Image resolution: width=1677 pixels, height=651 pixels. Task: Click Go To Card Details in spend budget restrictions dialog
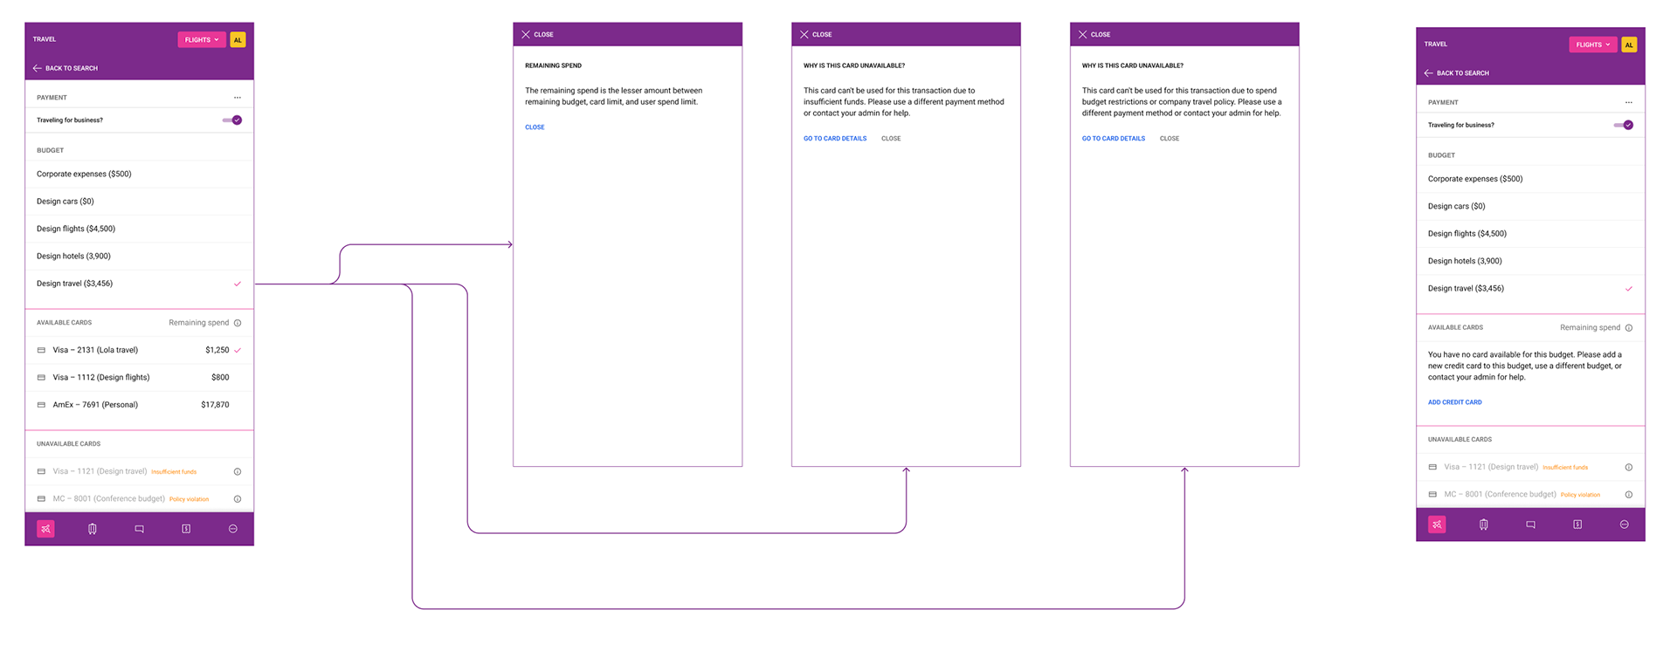click(1114, 139)
